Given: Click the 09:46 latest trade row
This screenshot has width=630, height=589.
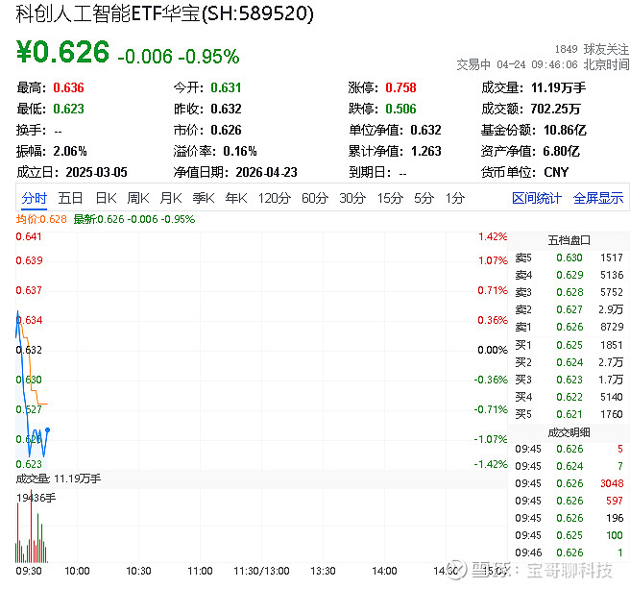Looking at the screenshot, I should (x=569, y=552).
